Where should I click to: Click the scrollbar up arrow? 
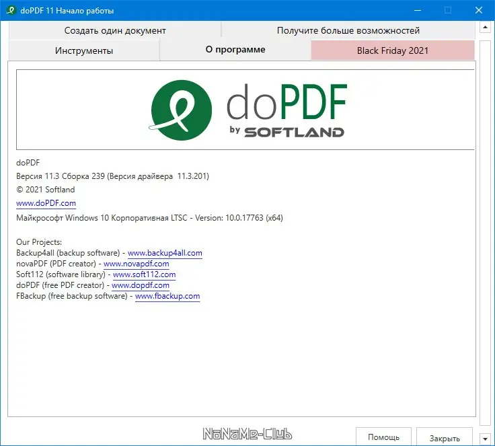[x=485, y=28]
